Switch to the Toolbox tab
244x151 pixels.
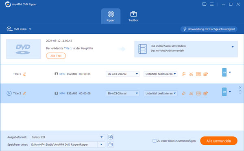pyautogui.click(x=133, y=16)
